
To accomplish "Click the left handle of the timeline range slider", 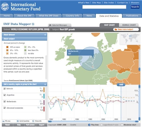I will (x=50, y=121).
